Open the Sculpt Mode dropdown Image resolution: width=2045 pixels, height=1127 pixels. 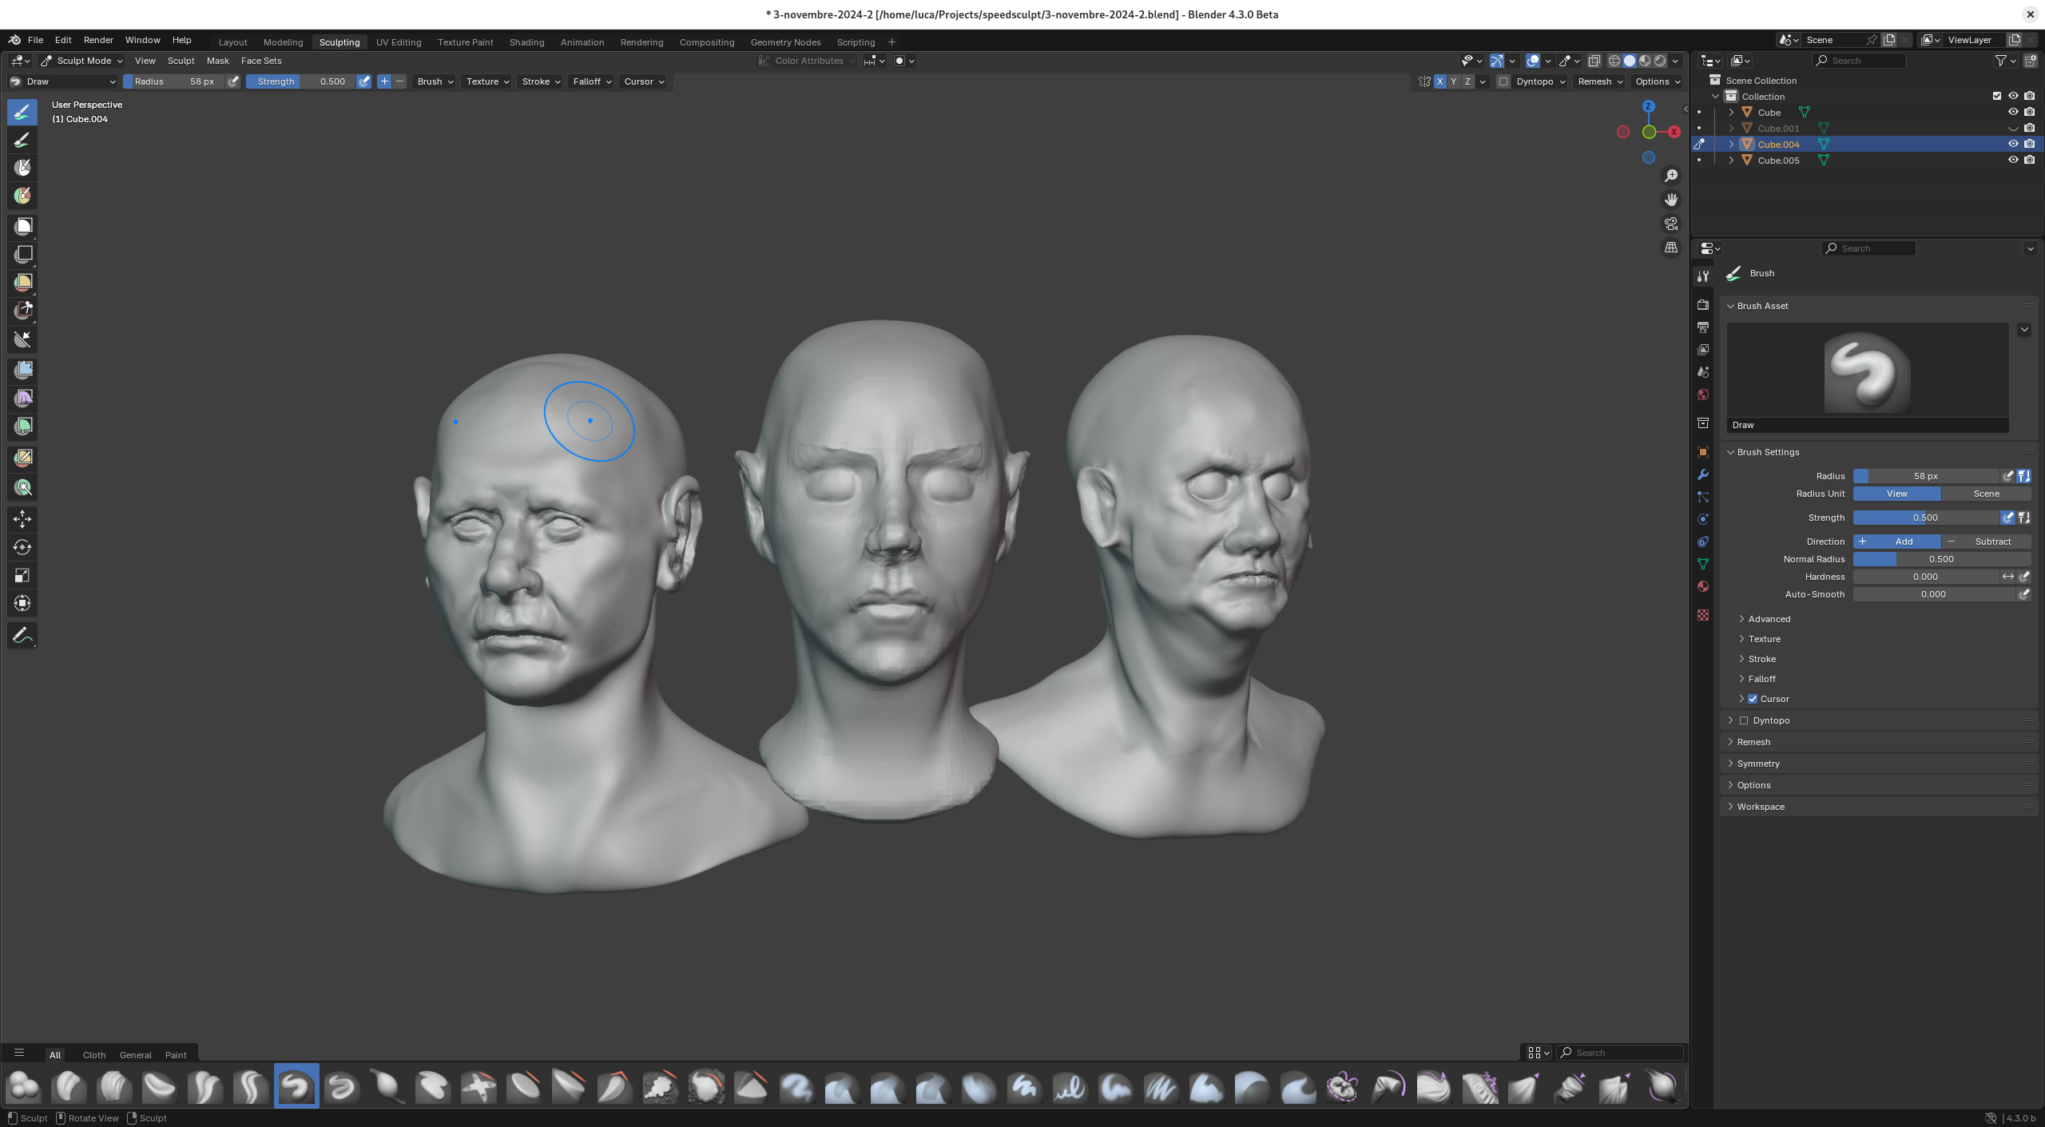81,61
